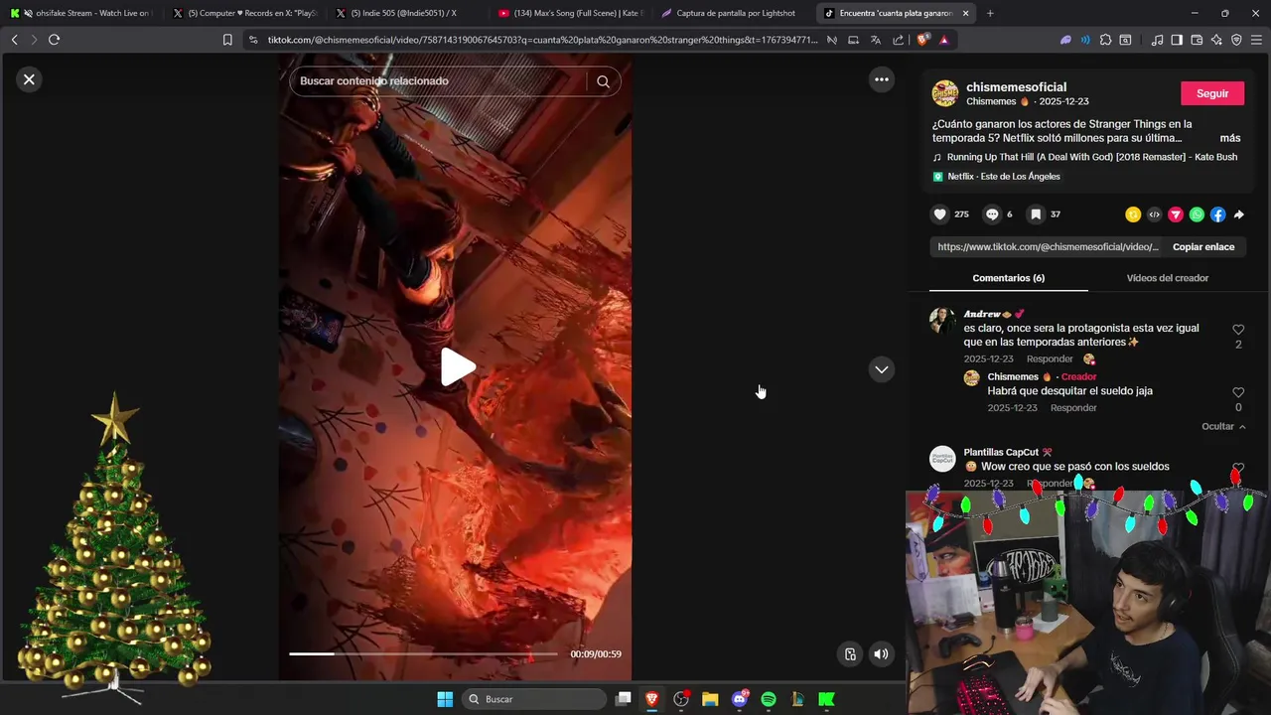
Task: Switch to ohsifake Stream browser tab
Action: (x=81, y=13)
